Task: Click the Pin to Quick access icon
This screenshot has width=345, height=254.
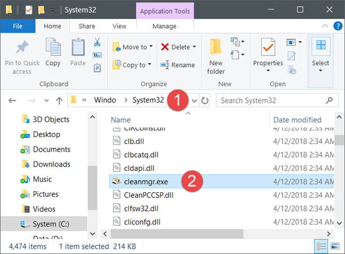Action: point(22,47)
